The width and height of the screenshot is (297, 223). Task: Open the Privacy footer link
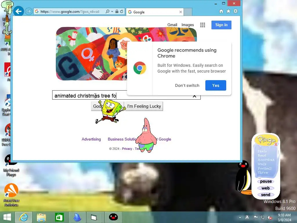[x=127, y=149]
